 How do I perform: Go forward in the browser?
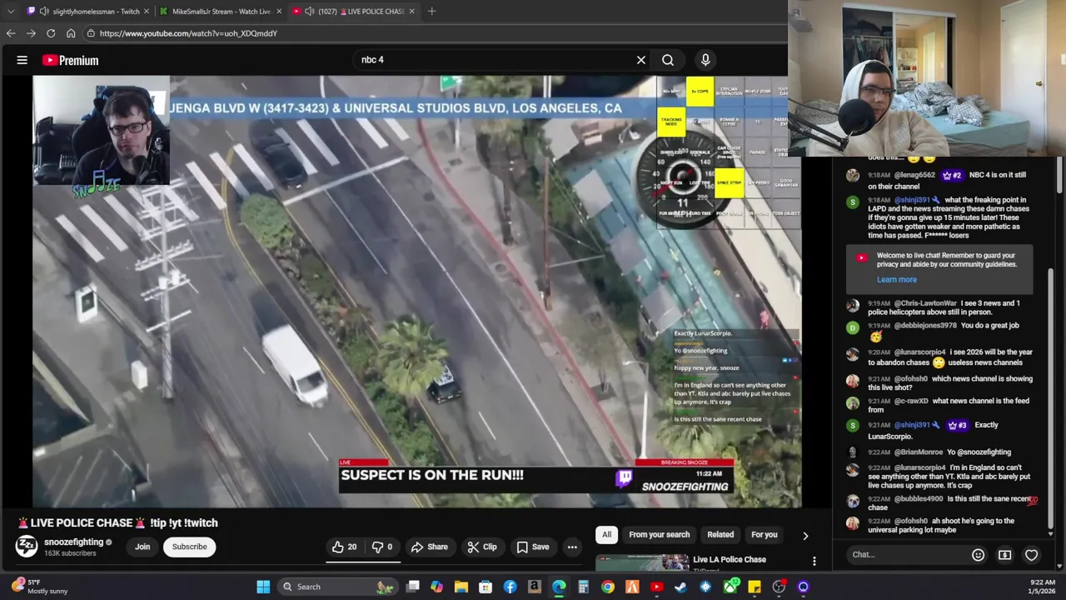pyautogui.click(x=31, y=33)
